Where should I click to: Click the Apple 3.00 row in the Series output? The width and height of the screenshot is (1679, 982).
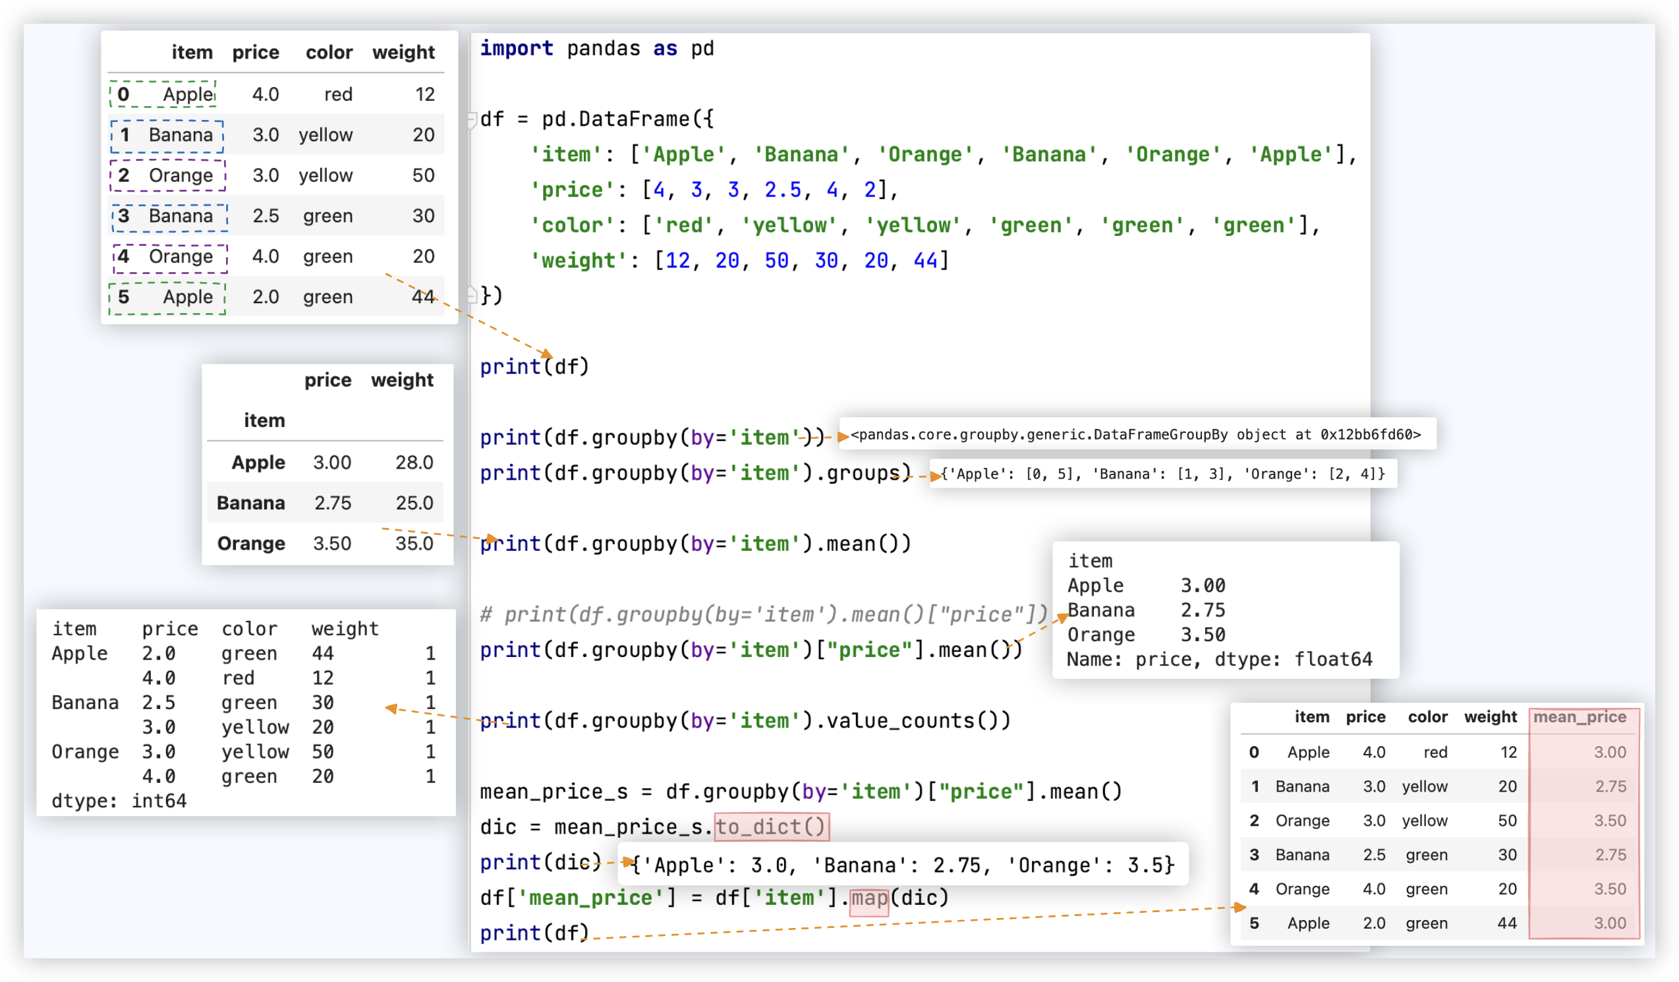tap(1146, 586)
